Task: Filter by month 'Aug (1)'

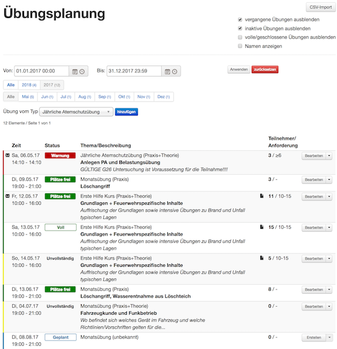Action: click(85, 96)
